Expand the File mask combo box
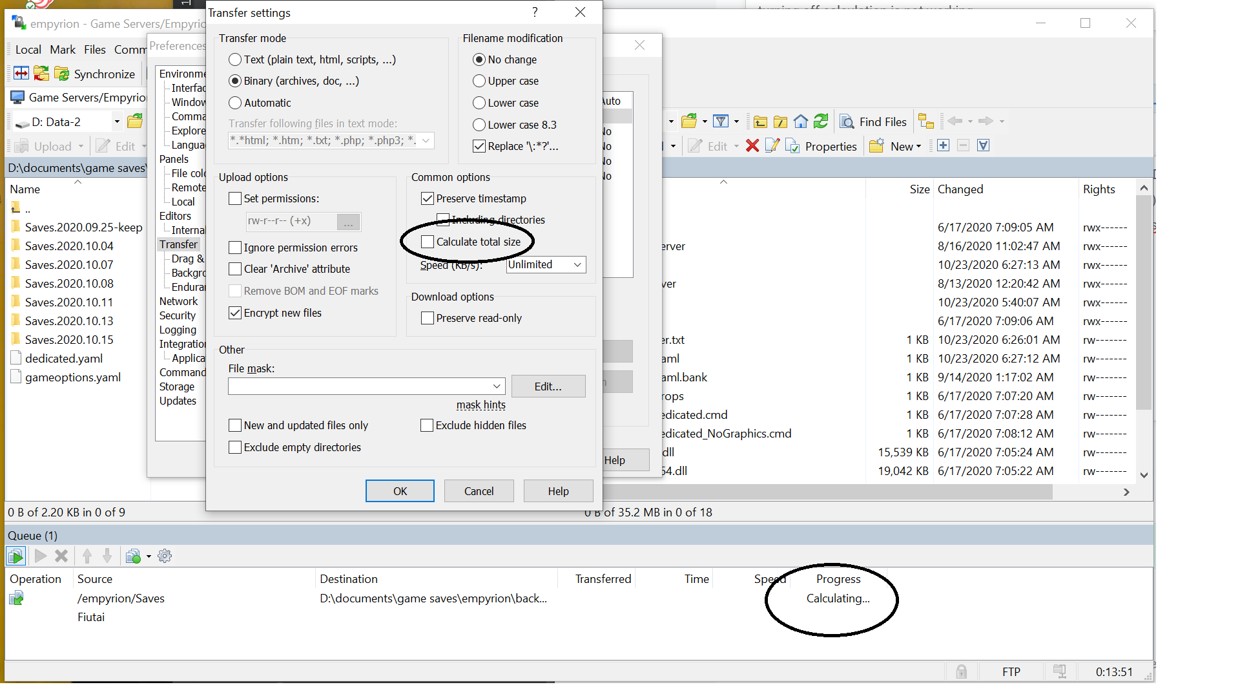Viewport: 1240px width, 698px height. point(497,386)
